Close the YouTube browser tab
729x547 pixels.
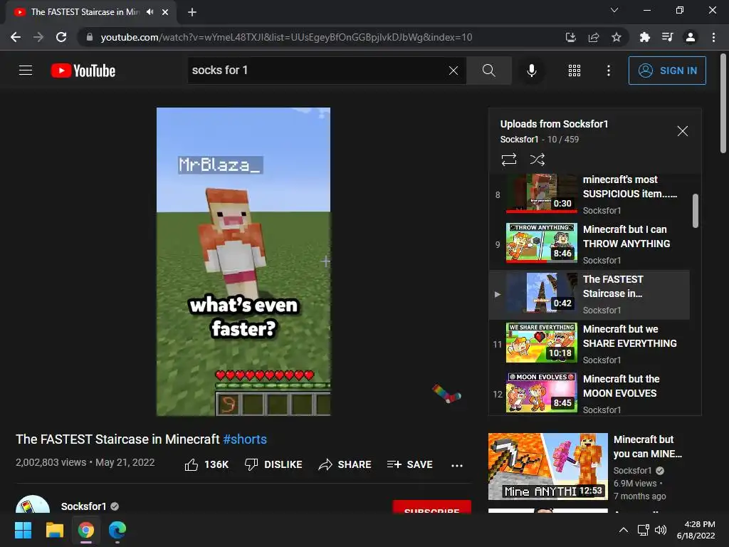pyautogui.click(x=165, y=12)
